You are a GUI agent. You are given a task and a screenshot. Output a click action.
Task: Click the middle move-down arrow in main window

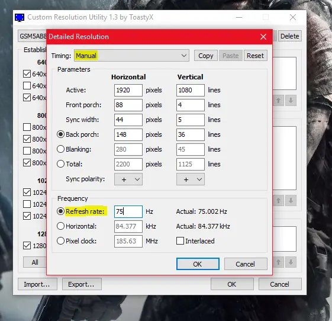click(x=291, y=200)
